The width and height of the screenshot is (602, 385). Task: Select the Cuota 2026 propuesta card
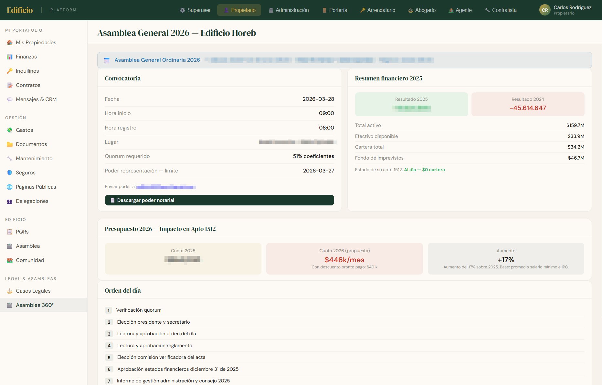(344, 259)
